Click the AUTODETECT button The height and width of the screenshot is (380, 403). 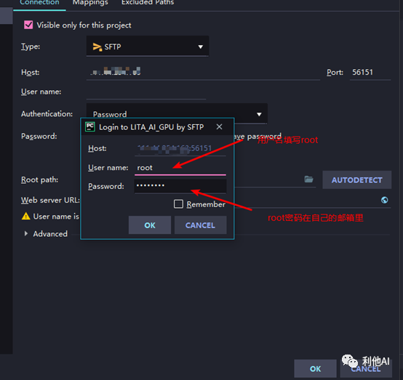coord(357,179)
